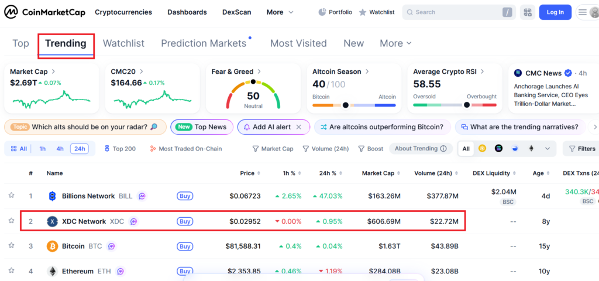Click the Ethereum coin logo
The height and width of the screenshot is (281, 599).
pos(52,272)
